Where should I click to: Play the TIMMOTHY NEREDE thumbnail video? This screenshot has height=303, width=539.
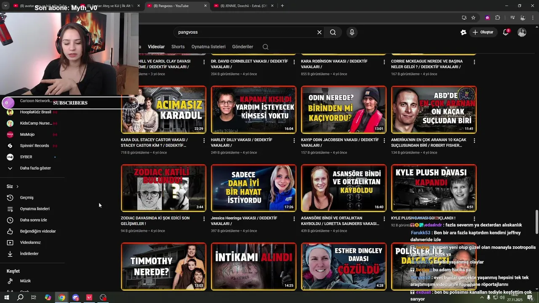pos(163,266)
